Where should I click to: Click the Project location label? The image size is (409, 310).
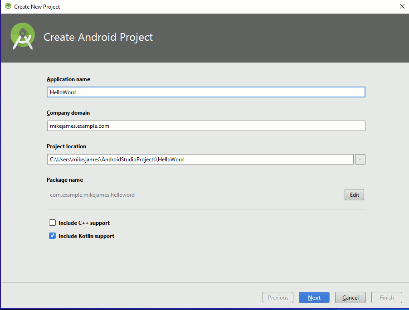(66, 146)
